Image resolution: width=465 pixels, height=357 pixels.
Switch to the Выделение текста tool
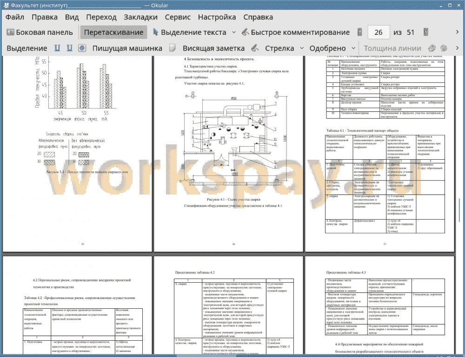[x=190, y=32]
